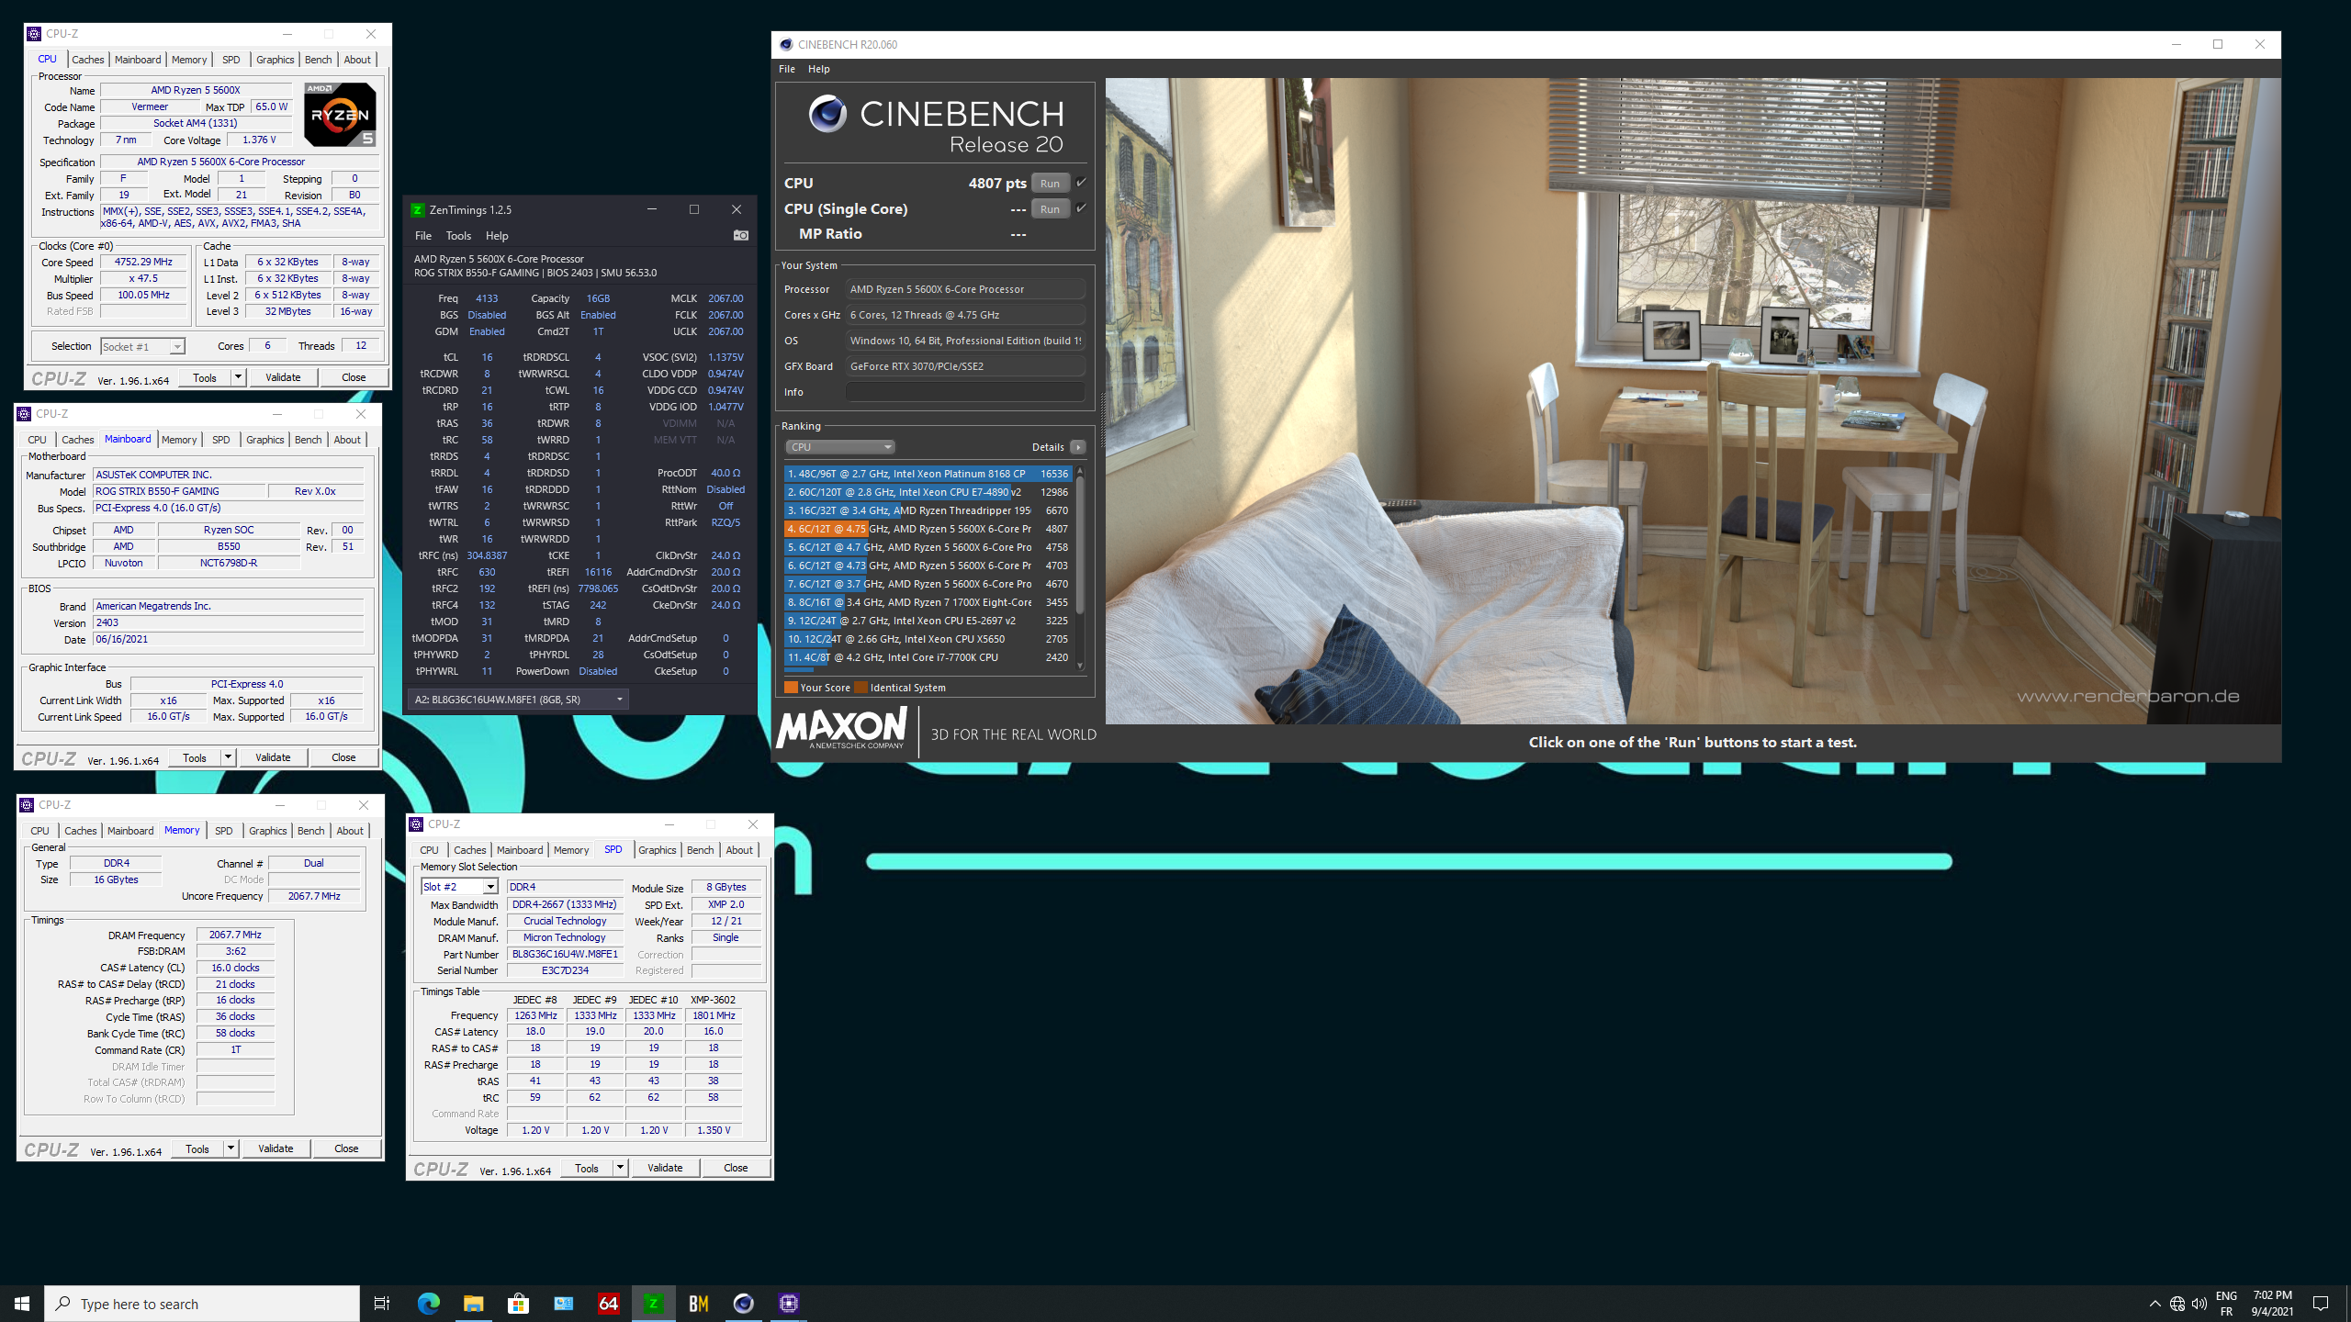Switch to Caches tab in top CPU-Z window
Image resolution: width=2351 pixels, height=1322 pixels.
(88, 60)
